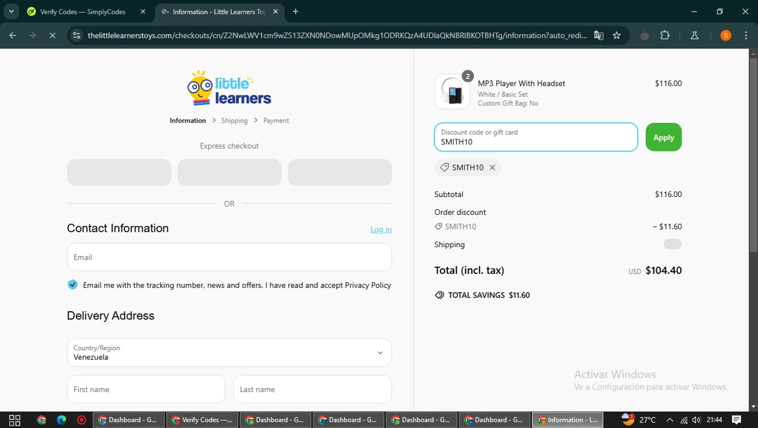Close the Verify Codes tab
Viewport: 758px width, 428px height.
143,12
